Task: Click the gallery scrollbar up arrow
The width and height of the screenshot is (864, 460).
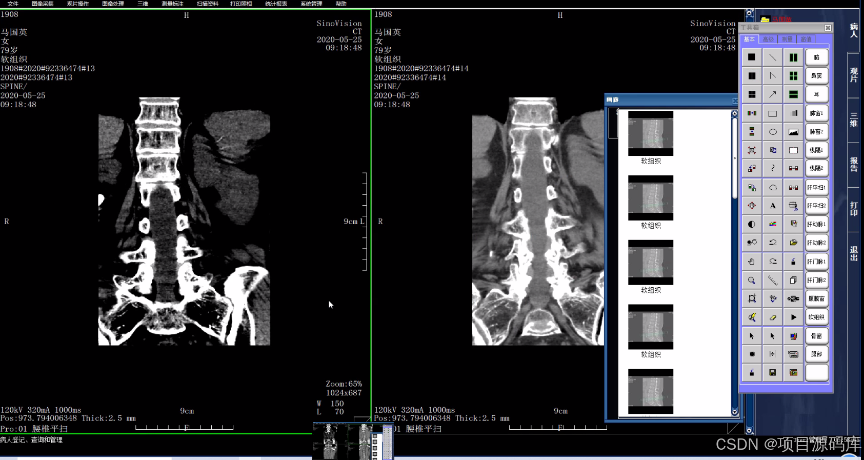Action: pyautogui.click(x=734, y=113)
